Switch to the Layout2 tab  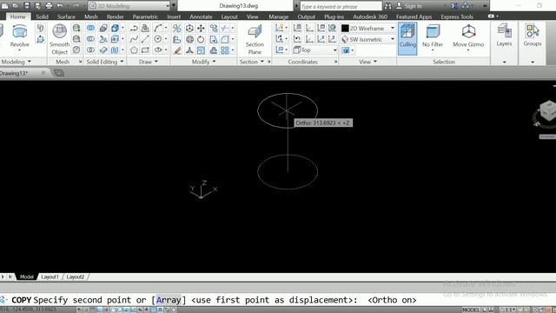click(x=76, y=276)
